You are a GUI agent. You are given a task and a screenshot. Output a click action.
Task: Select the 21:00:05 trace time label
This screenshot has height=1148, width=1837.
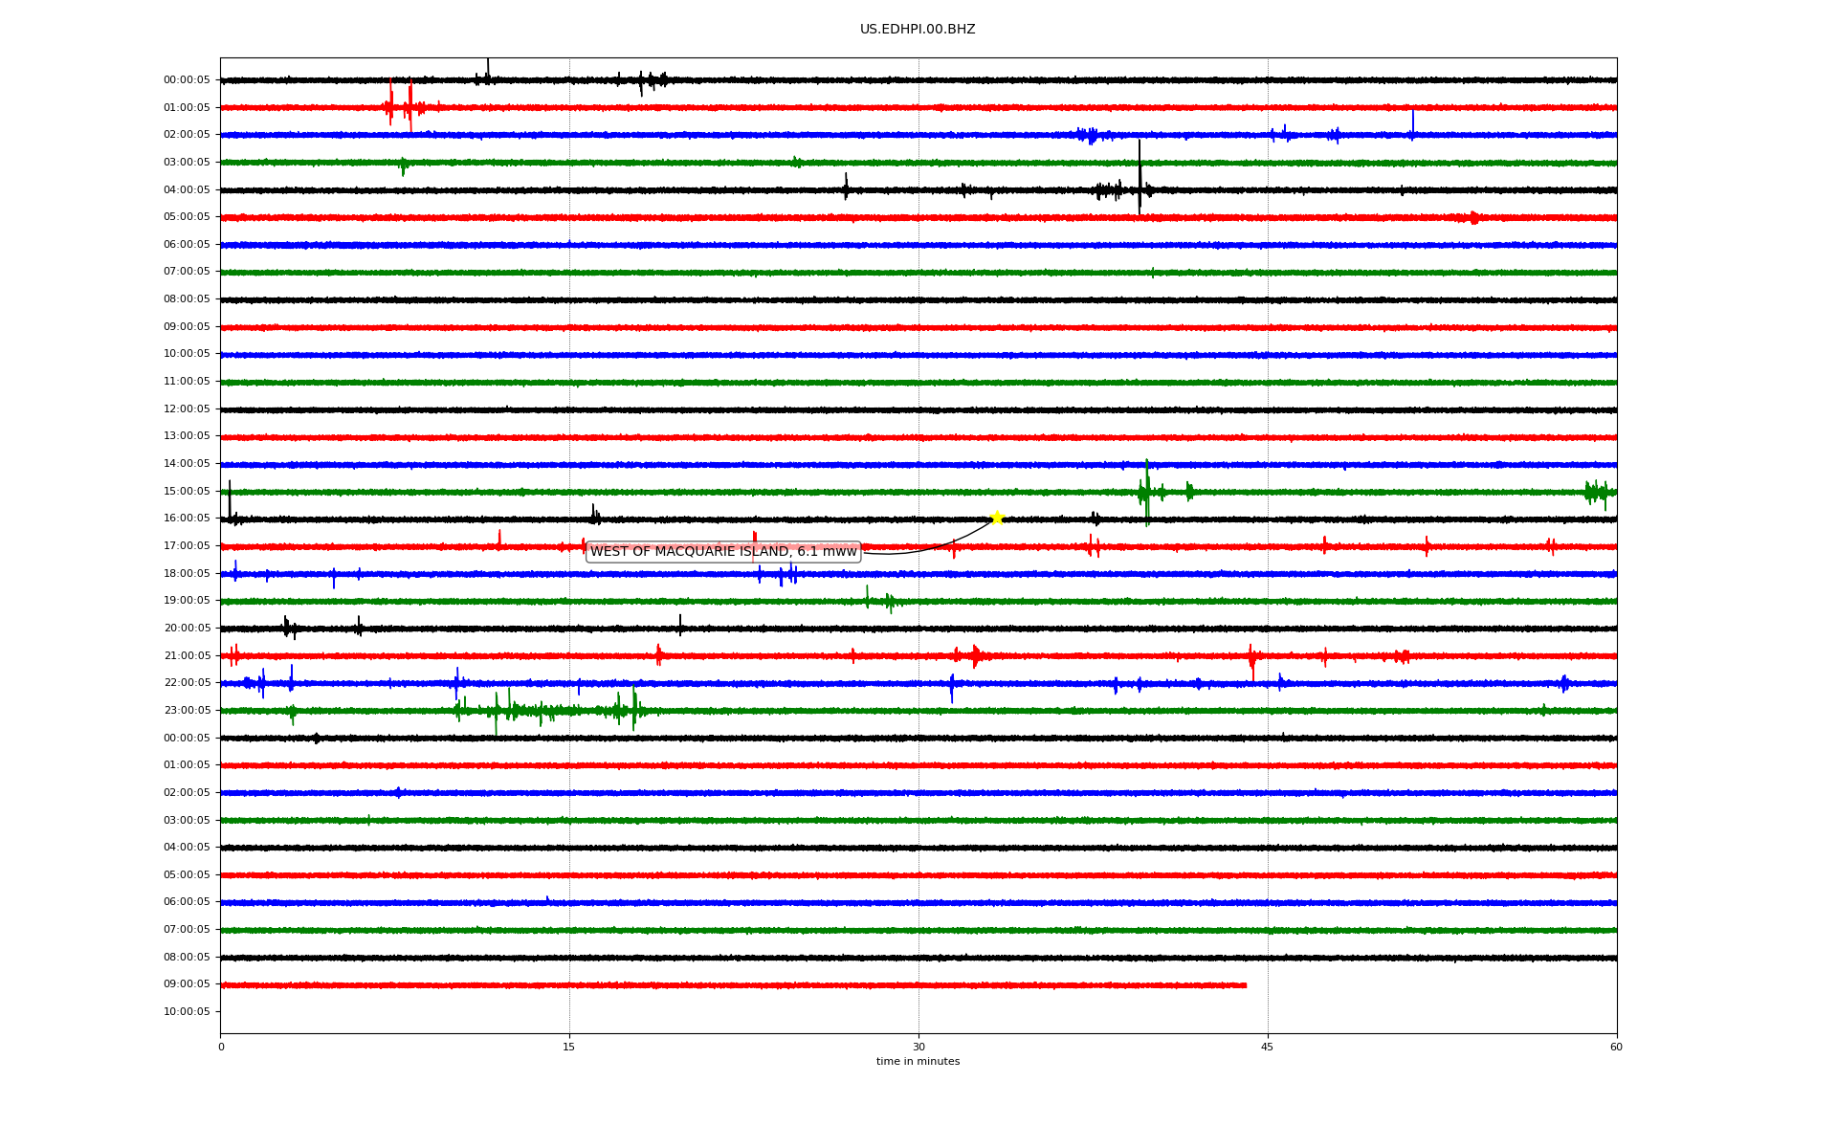point(187,656)
